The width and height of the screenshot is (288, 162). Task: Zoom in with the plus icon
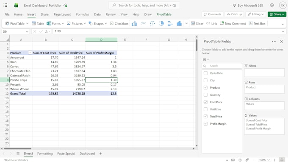coord(274,160)
